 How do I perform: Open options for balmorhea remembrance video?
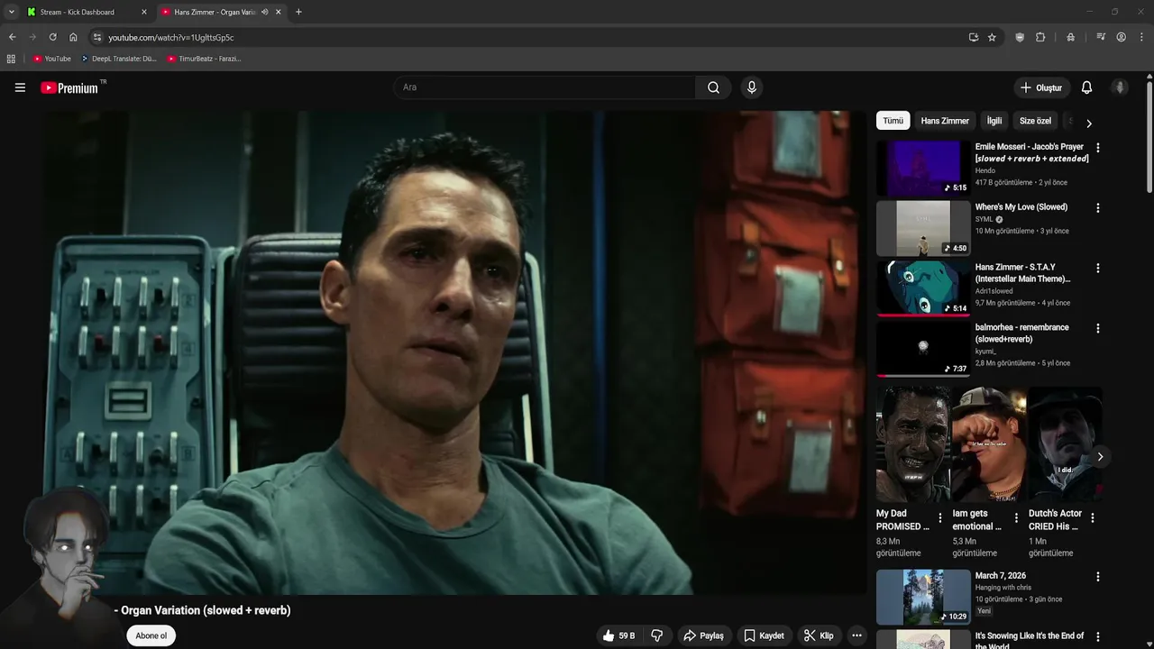(x=1097, y=329)
